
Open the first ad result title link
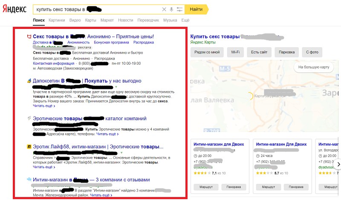(93, 37)
